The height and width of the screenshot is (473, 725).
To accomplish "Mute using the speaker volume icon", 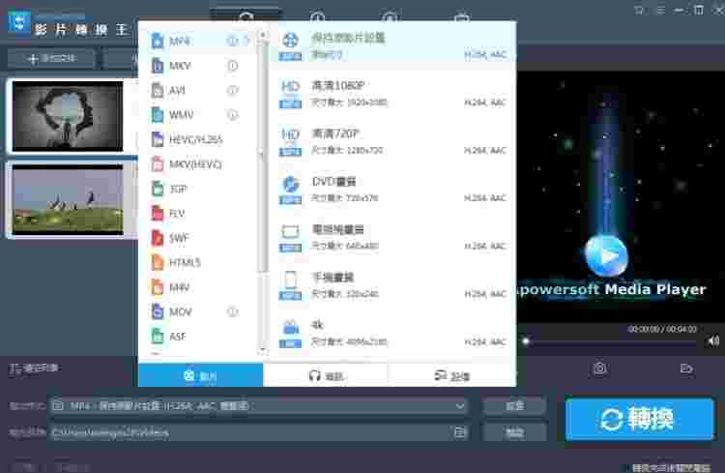I will click(x=713, y=341).
